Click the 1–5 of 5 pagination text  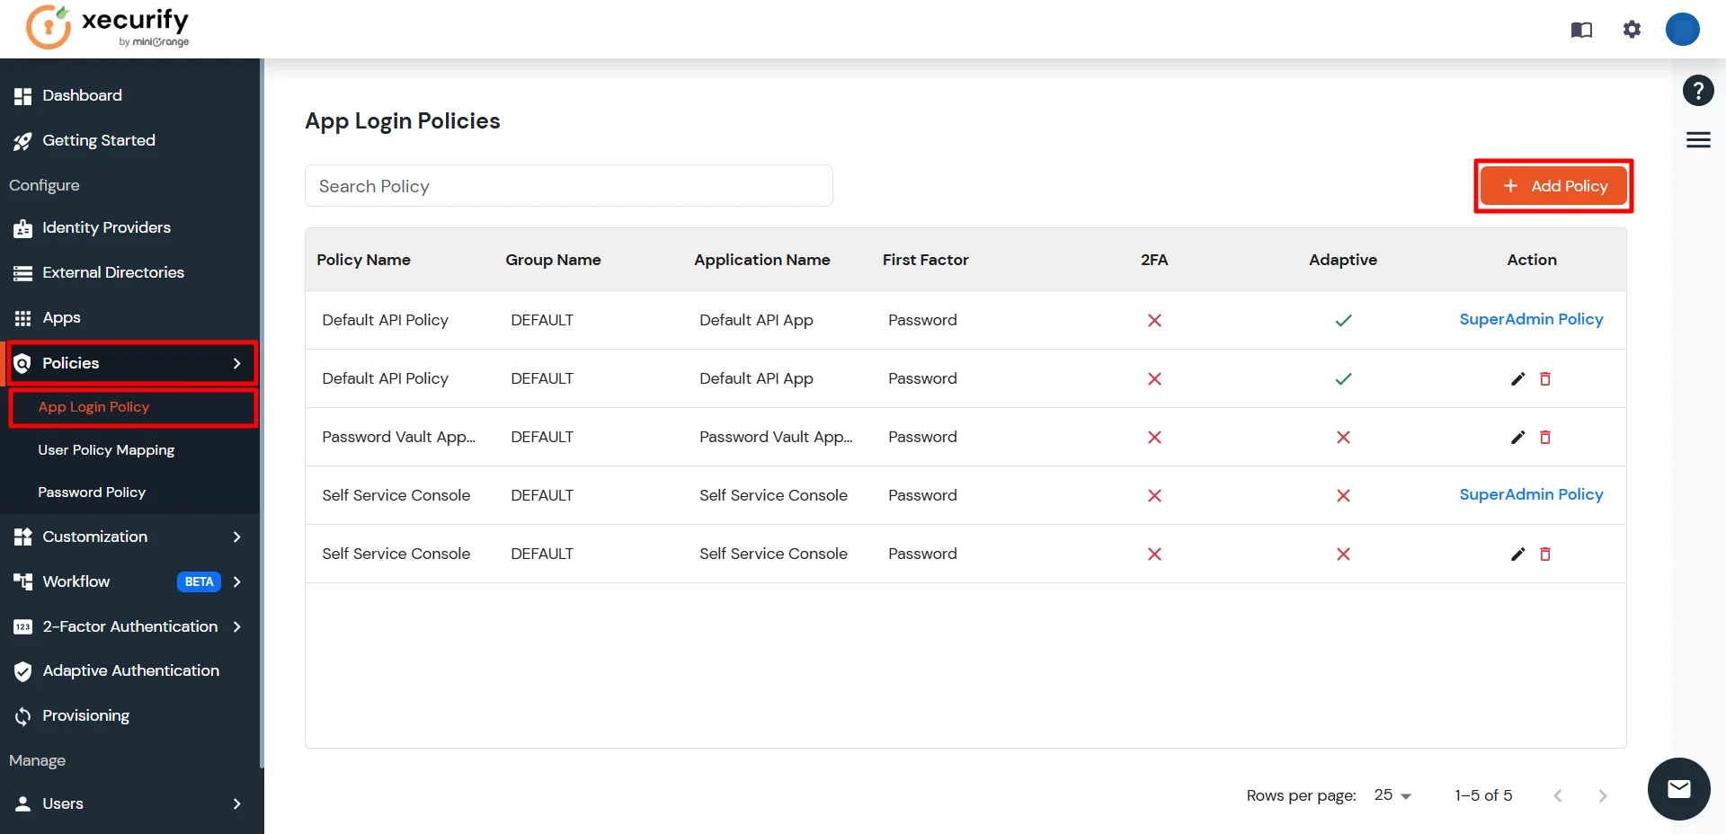coord(1483,795)
